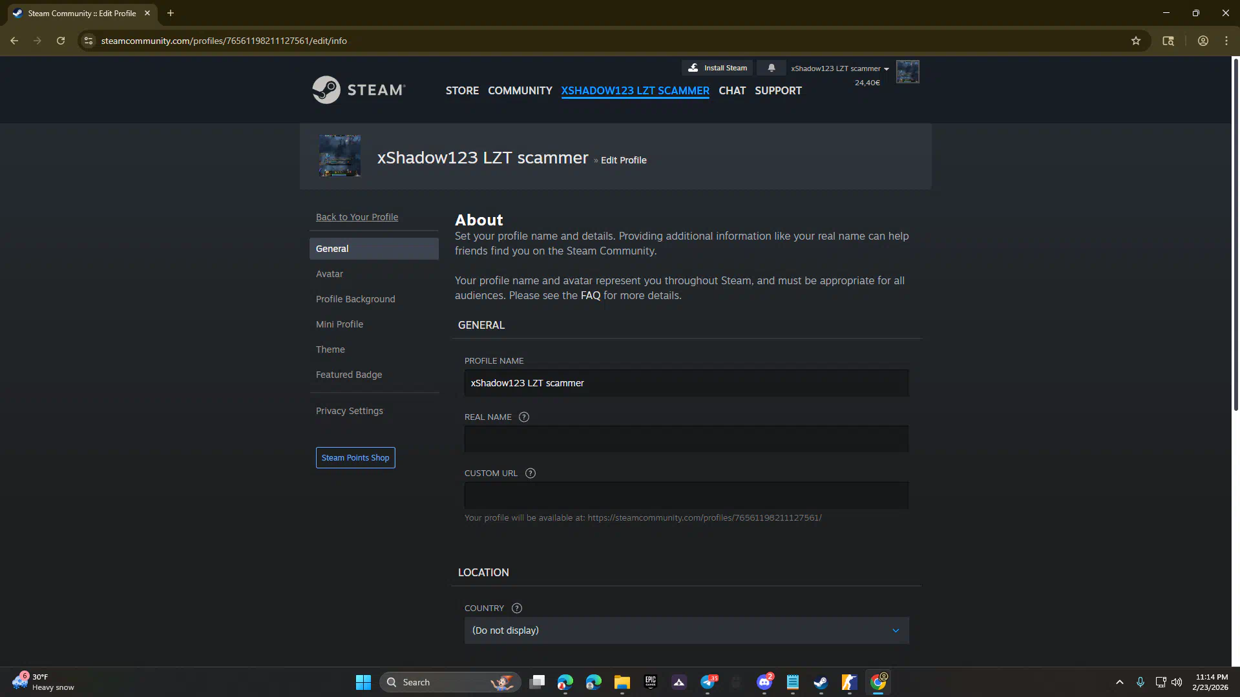
Task: Open Steam from the Windows taskbar
Action: [821, 682]
